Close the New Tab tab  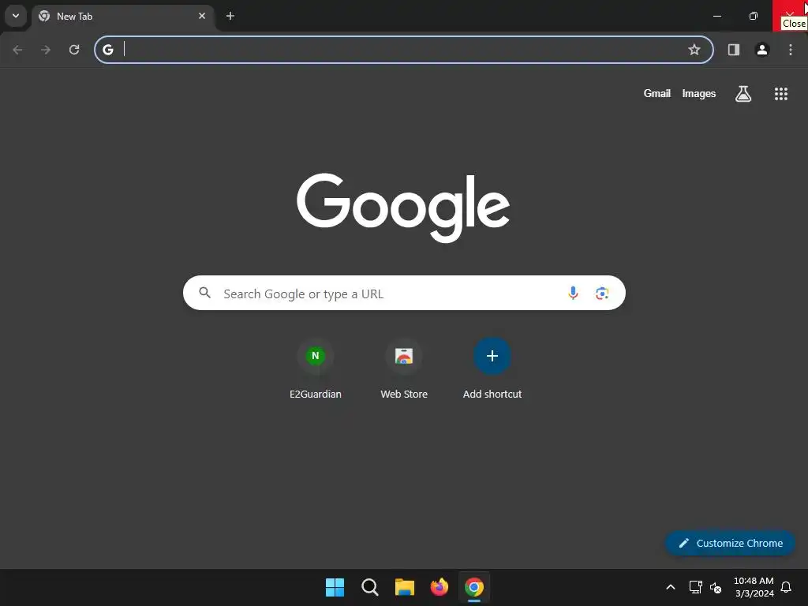click(x=202, y=16)
